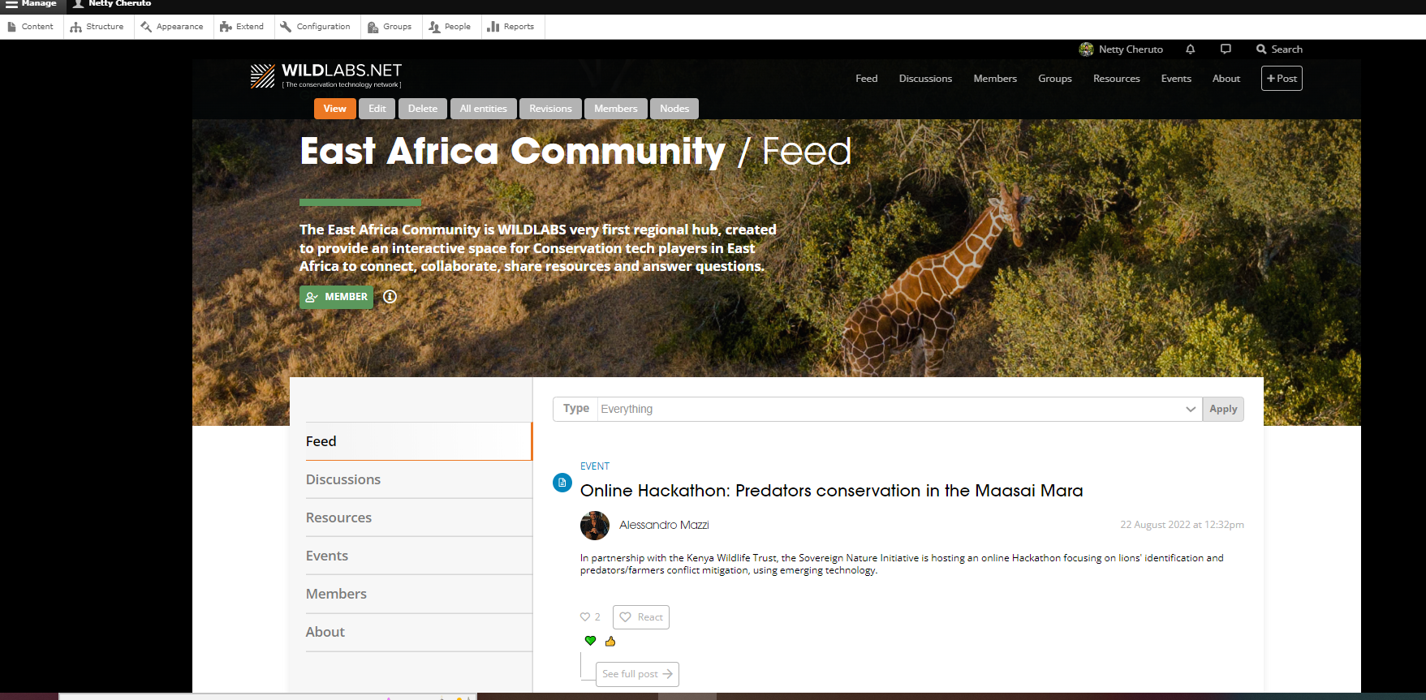Open notifications bell icon
The height and width of the screenshot is (700, 1426).
[1190, 49]
